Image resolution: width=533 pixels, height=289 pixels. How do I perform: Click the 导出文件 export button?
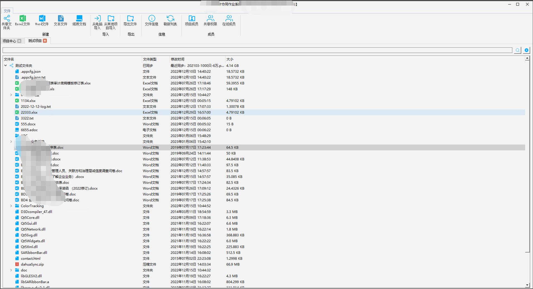130,21
